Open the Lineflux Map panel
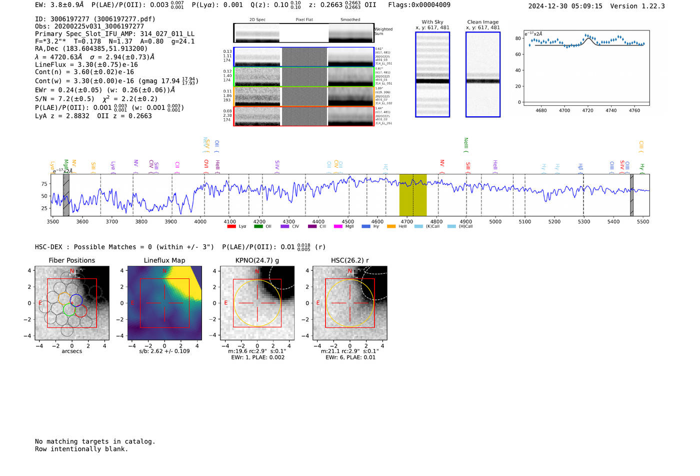The image size is (700, 476). tap(164, 303)
